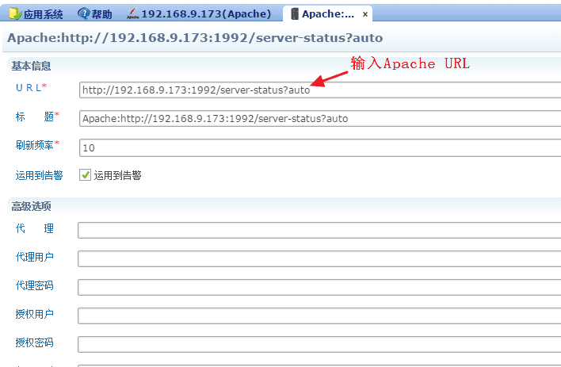Click the blue URL field label
The height and width of the screenshot is (367, 561).
tap(29, 88)
